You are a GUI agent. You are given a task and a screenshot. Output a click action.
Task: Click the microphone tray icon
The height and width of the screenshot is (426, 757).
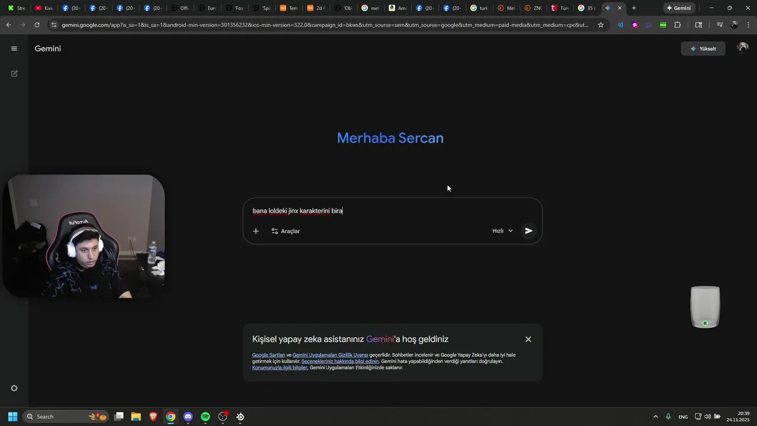click(x=668, y=417)
